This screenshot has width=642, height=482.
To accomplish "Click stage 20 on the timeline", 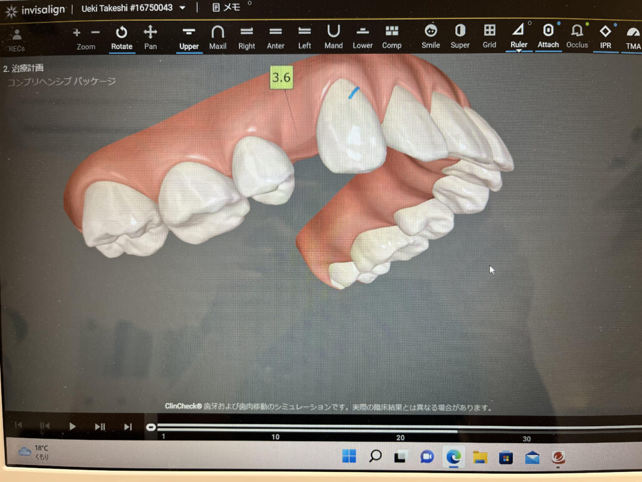I will point(400,429).
